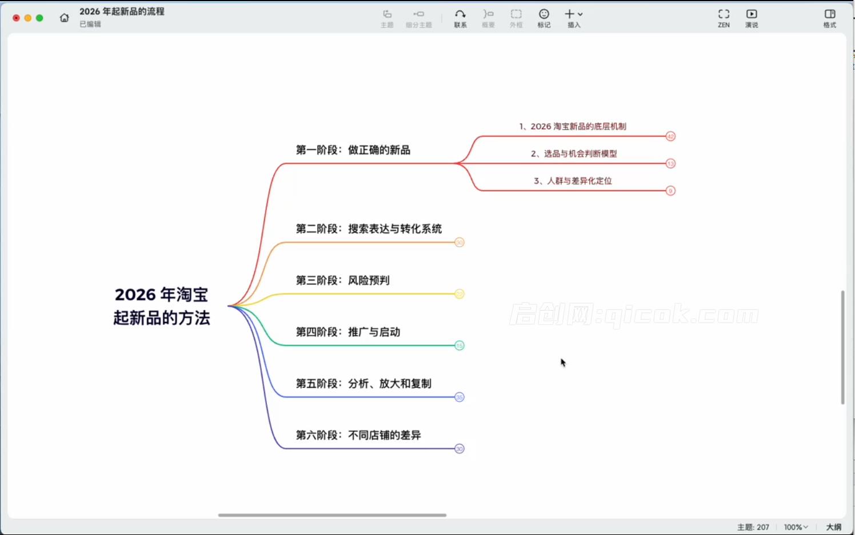The height and width of the screenshot is (535, 855).
Task: Select the 联系 relationship tool
Action: coord(460,18)
